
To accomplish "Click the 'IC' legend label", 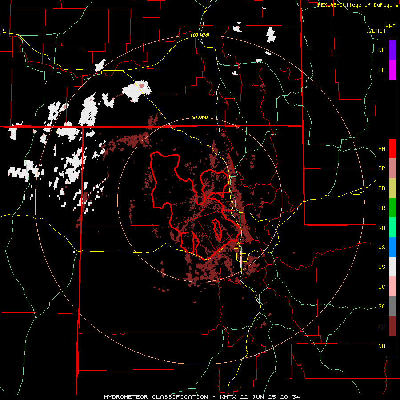I will [x=381, y=287].
